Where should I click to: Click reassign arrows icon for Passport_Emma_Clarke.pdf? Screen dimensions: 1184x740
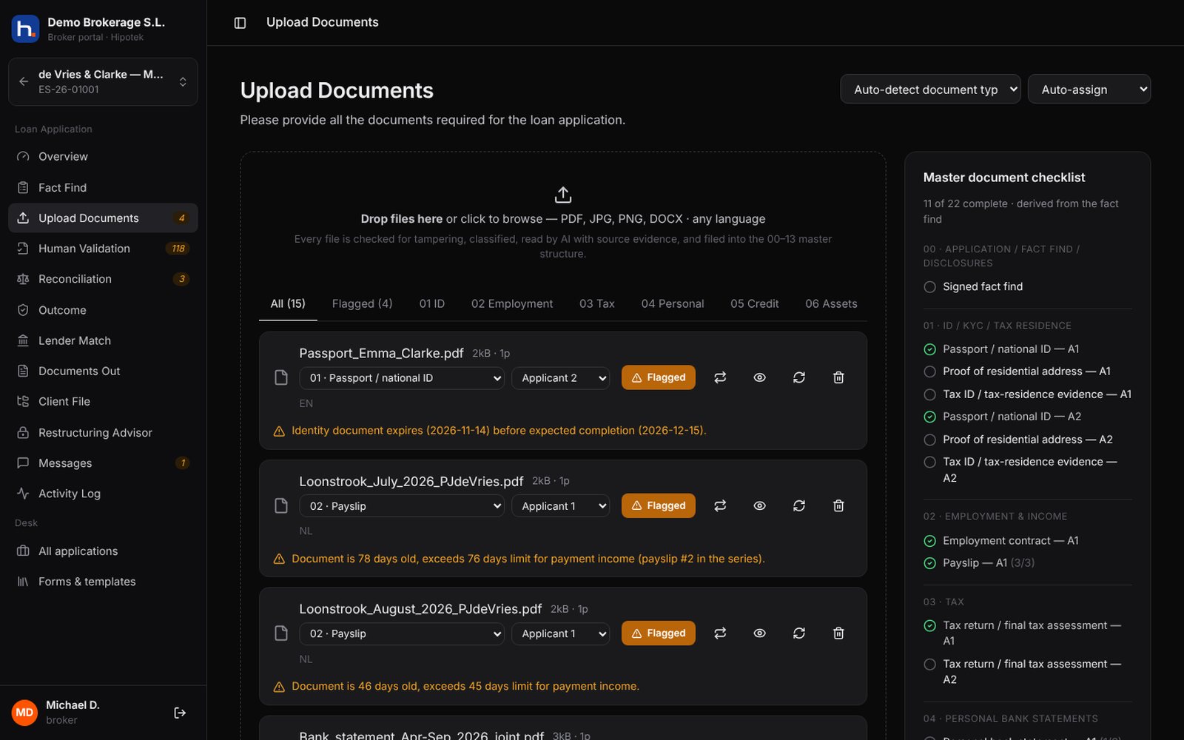point(720,377)
